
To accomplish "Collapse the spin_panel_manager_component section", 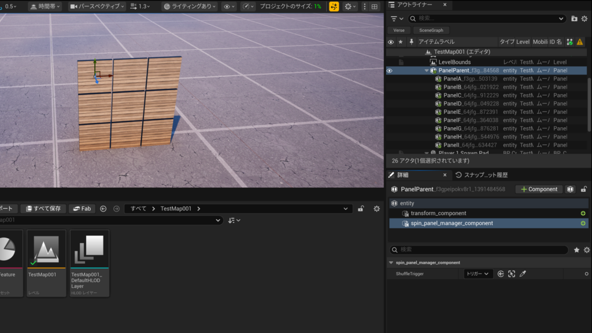I will click(x=391, y=262).
